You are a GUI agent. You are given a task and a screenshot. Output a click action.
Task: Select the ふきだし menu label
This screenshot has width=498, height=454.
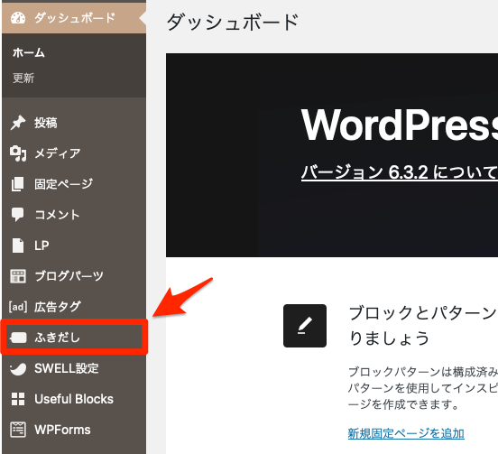[x=57, y=338]
